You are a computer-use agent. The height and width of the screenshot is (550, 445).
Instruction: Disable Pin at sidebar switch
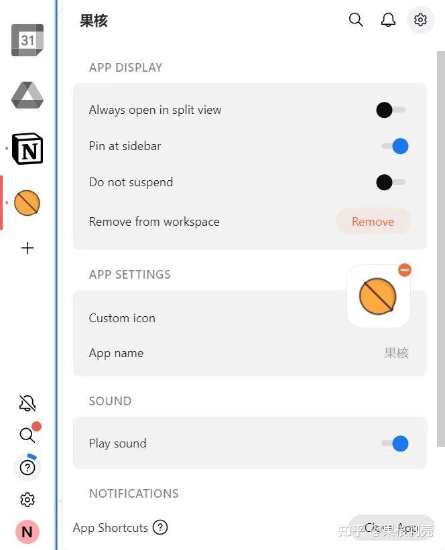395,146
